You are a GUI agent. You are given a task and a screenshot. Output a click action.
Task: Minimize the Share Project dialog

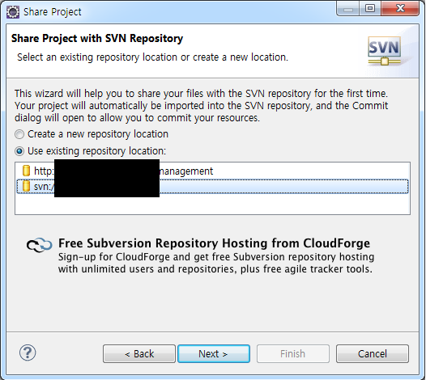(348, 9)
